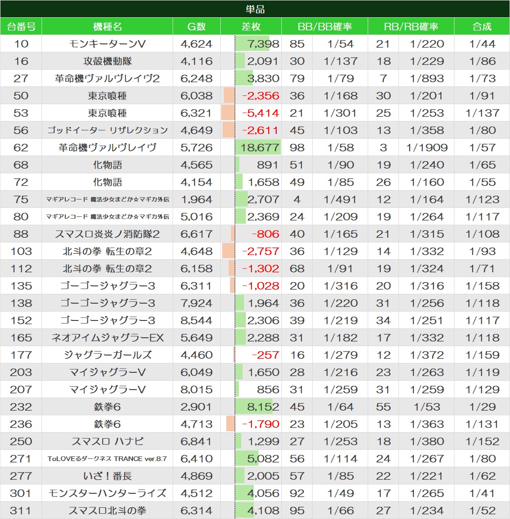Click machine number 10 cell
This screenshot has height=519, width=510.
(21, 44)
